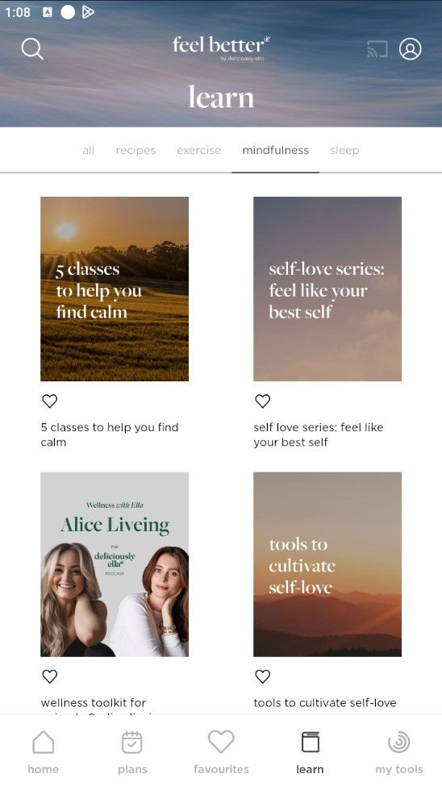Switch to the recipes tab
This screenshot has height=786, width=442.
point(136,151)
